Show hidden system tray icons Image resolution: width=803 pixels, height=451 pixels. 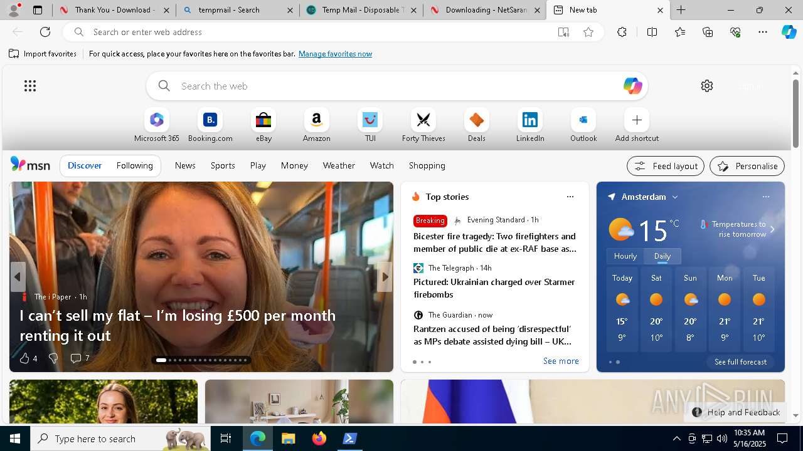676,438
